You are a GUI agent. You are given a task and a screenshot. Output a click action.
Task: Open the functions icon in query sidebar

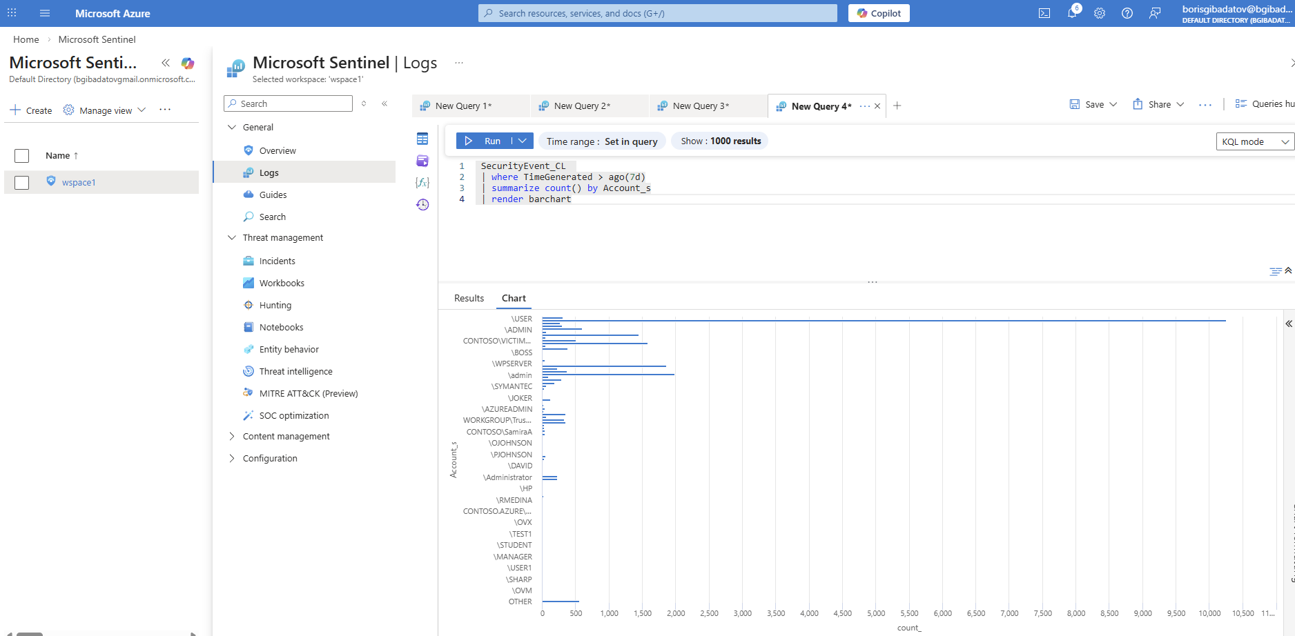pos(422,183)
